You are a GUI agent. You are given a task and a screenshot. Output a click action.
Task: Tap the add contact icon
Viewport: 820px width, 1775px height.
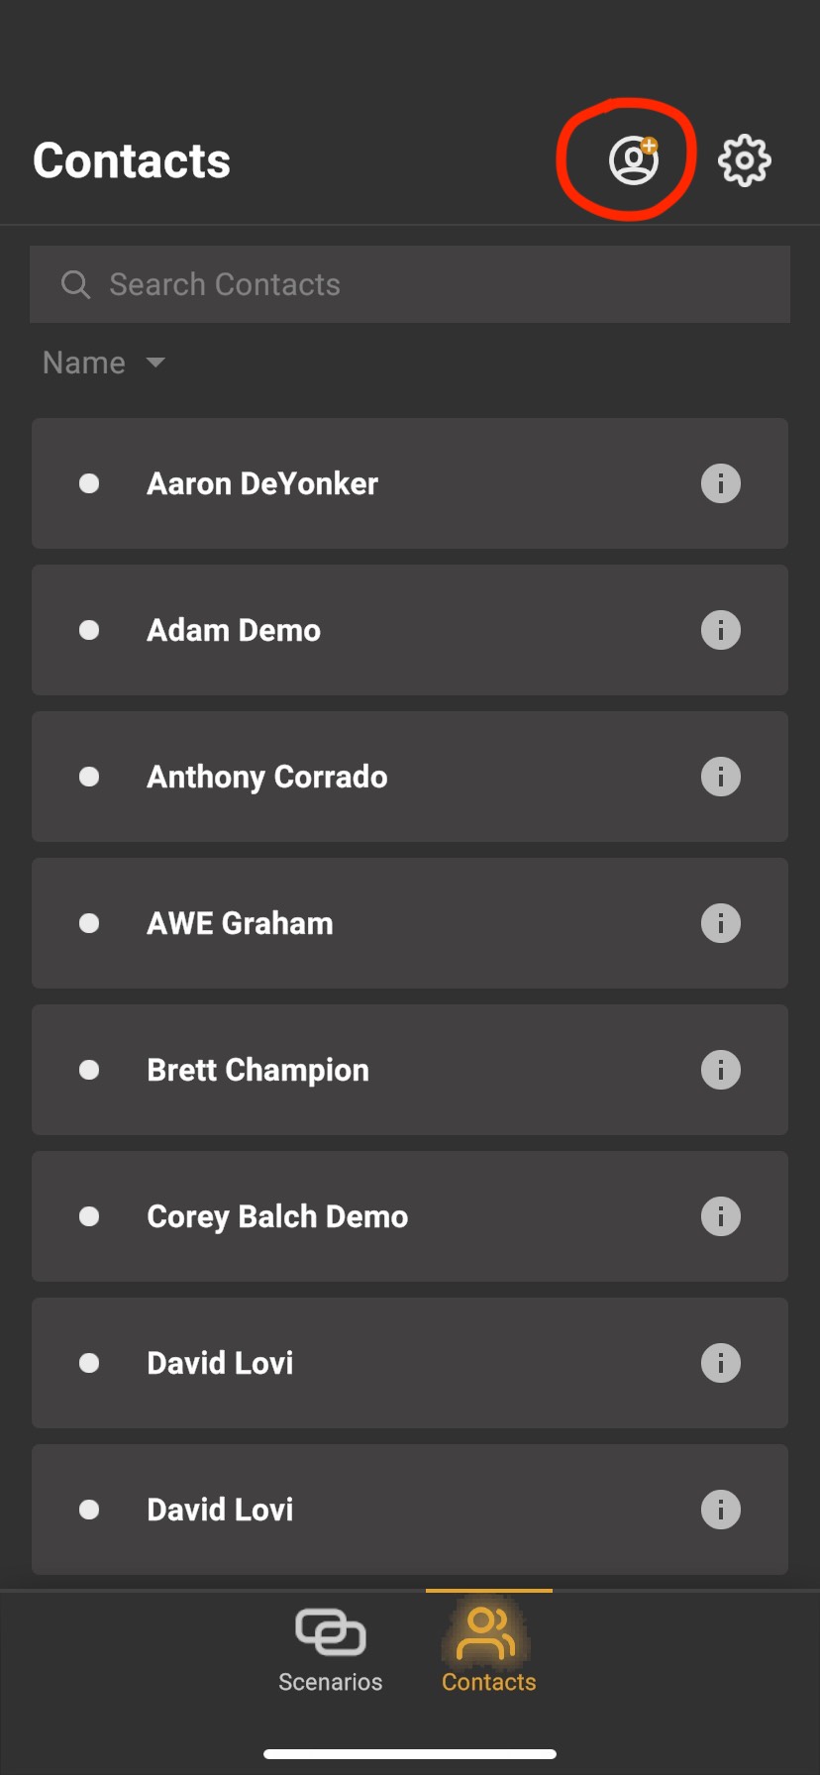(x=634, y=160)
